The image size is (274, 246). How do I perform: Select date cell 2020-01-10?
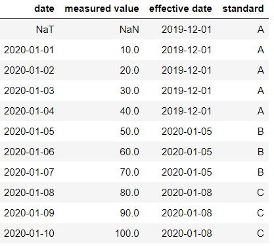pyautogui.click(x=29, y=234)
